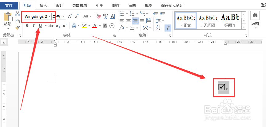Select the Format Painter brush
Screen dimensions: 266x127
click(17, 27)
